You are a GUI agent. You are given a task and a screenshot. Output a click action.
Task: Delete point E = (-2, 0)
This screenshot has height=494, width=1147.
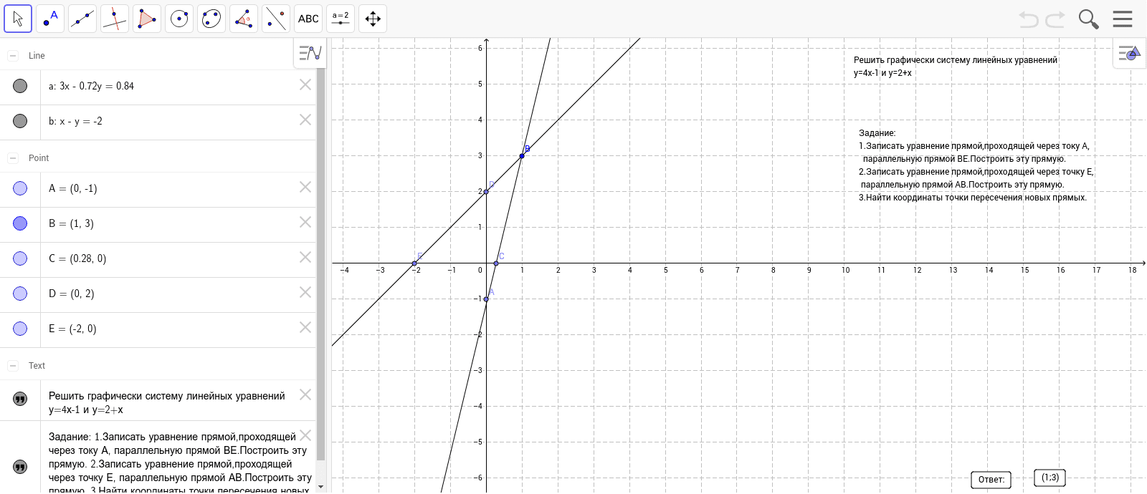click(305, 327)
